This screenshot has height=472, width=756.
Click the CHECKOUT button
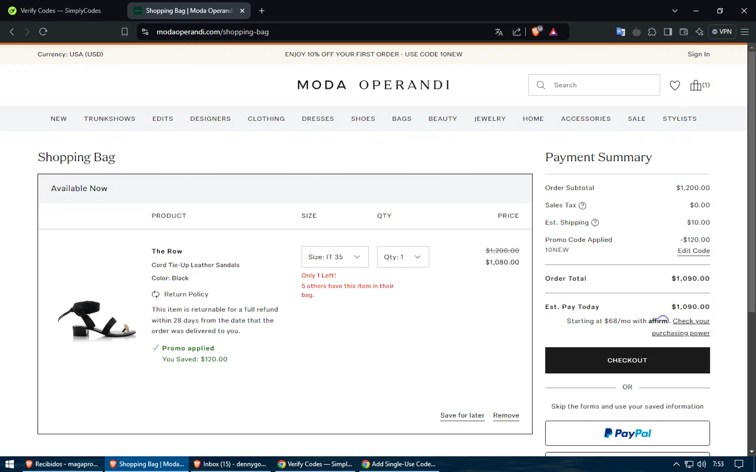tap(627, 360)
